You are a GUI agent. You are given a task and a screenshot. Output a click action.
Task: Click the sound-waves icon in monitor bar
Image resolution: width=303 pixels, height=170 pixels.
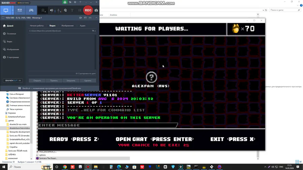(x=90, y=18)
